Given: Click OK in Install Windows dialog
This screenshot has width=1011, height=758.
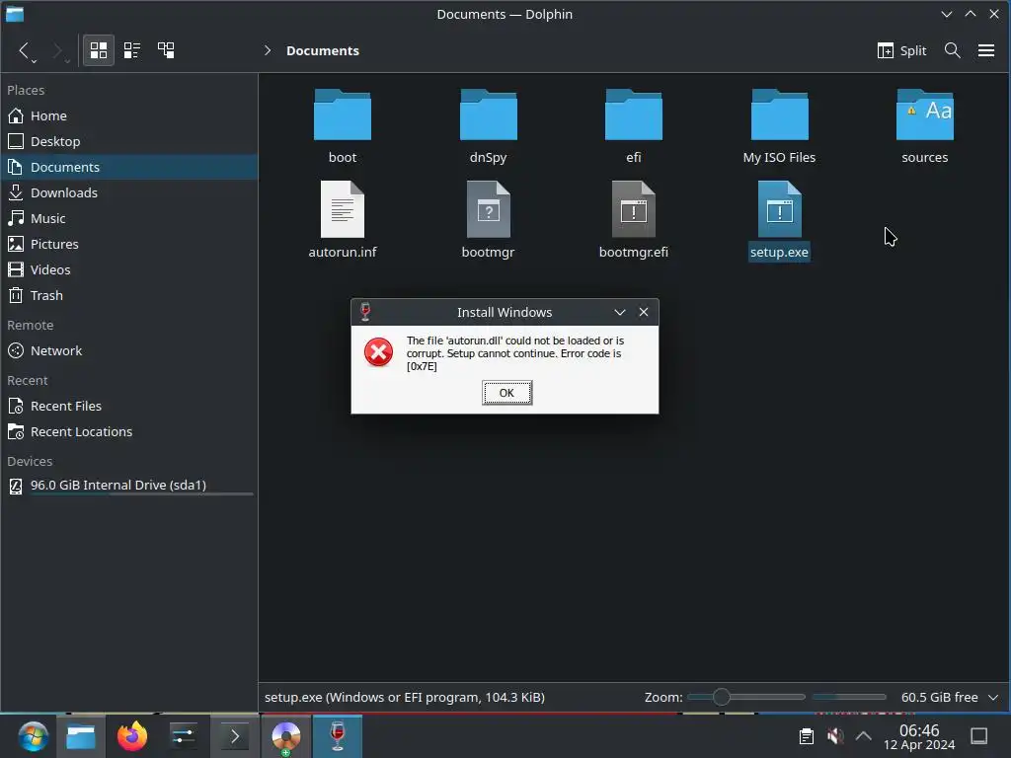Looking at the screenshot, I should tap(506, 393).
